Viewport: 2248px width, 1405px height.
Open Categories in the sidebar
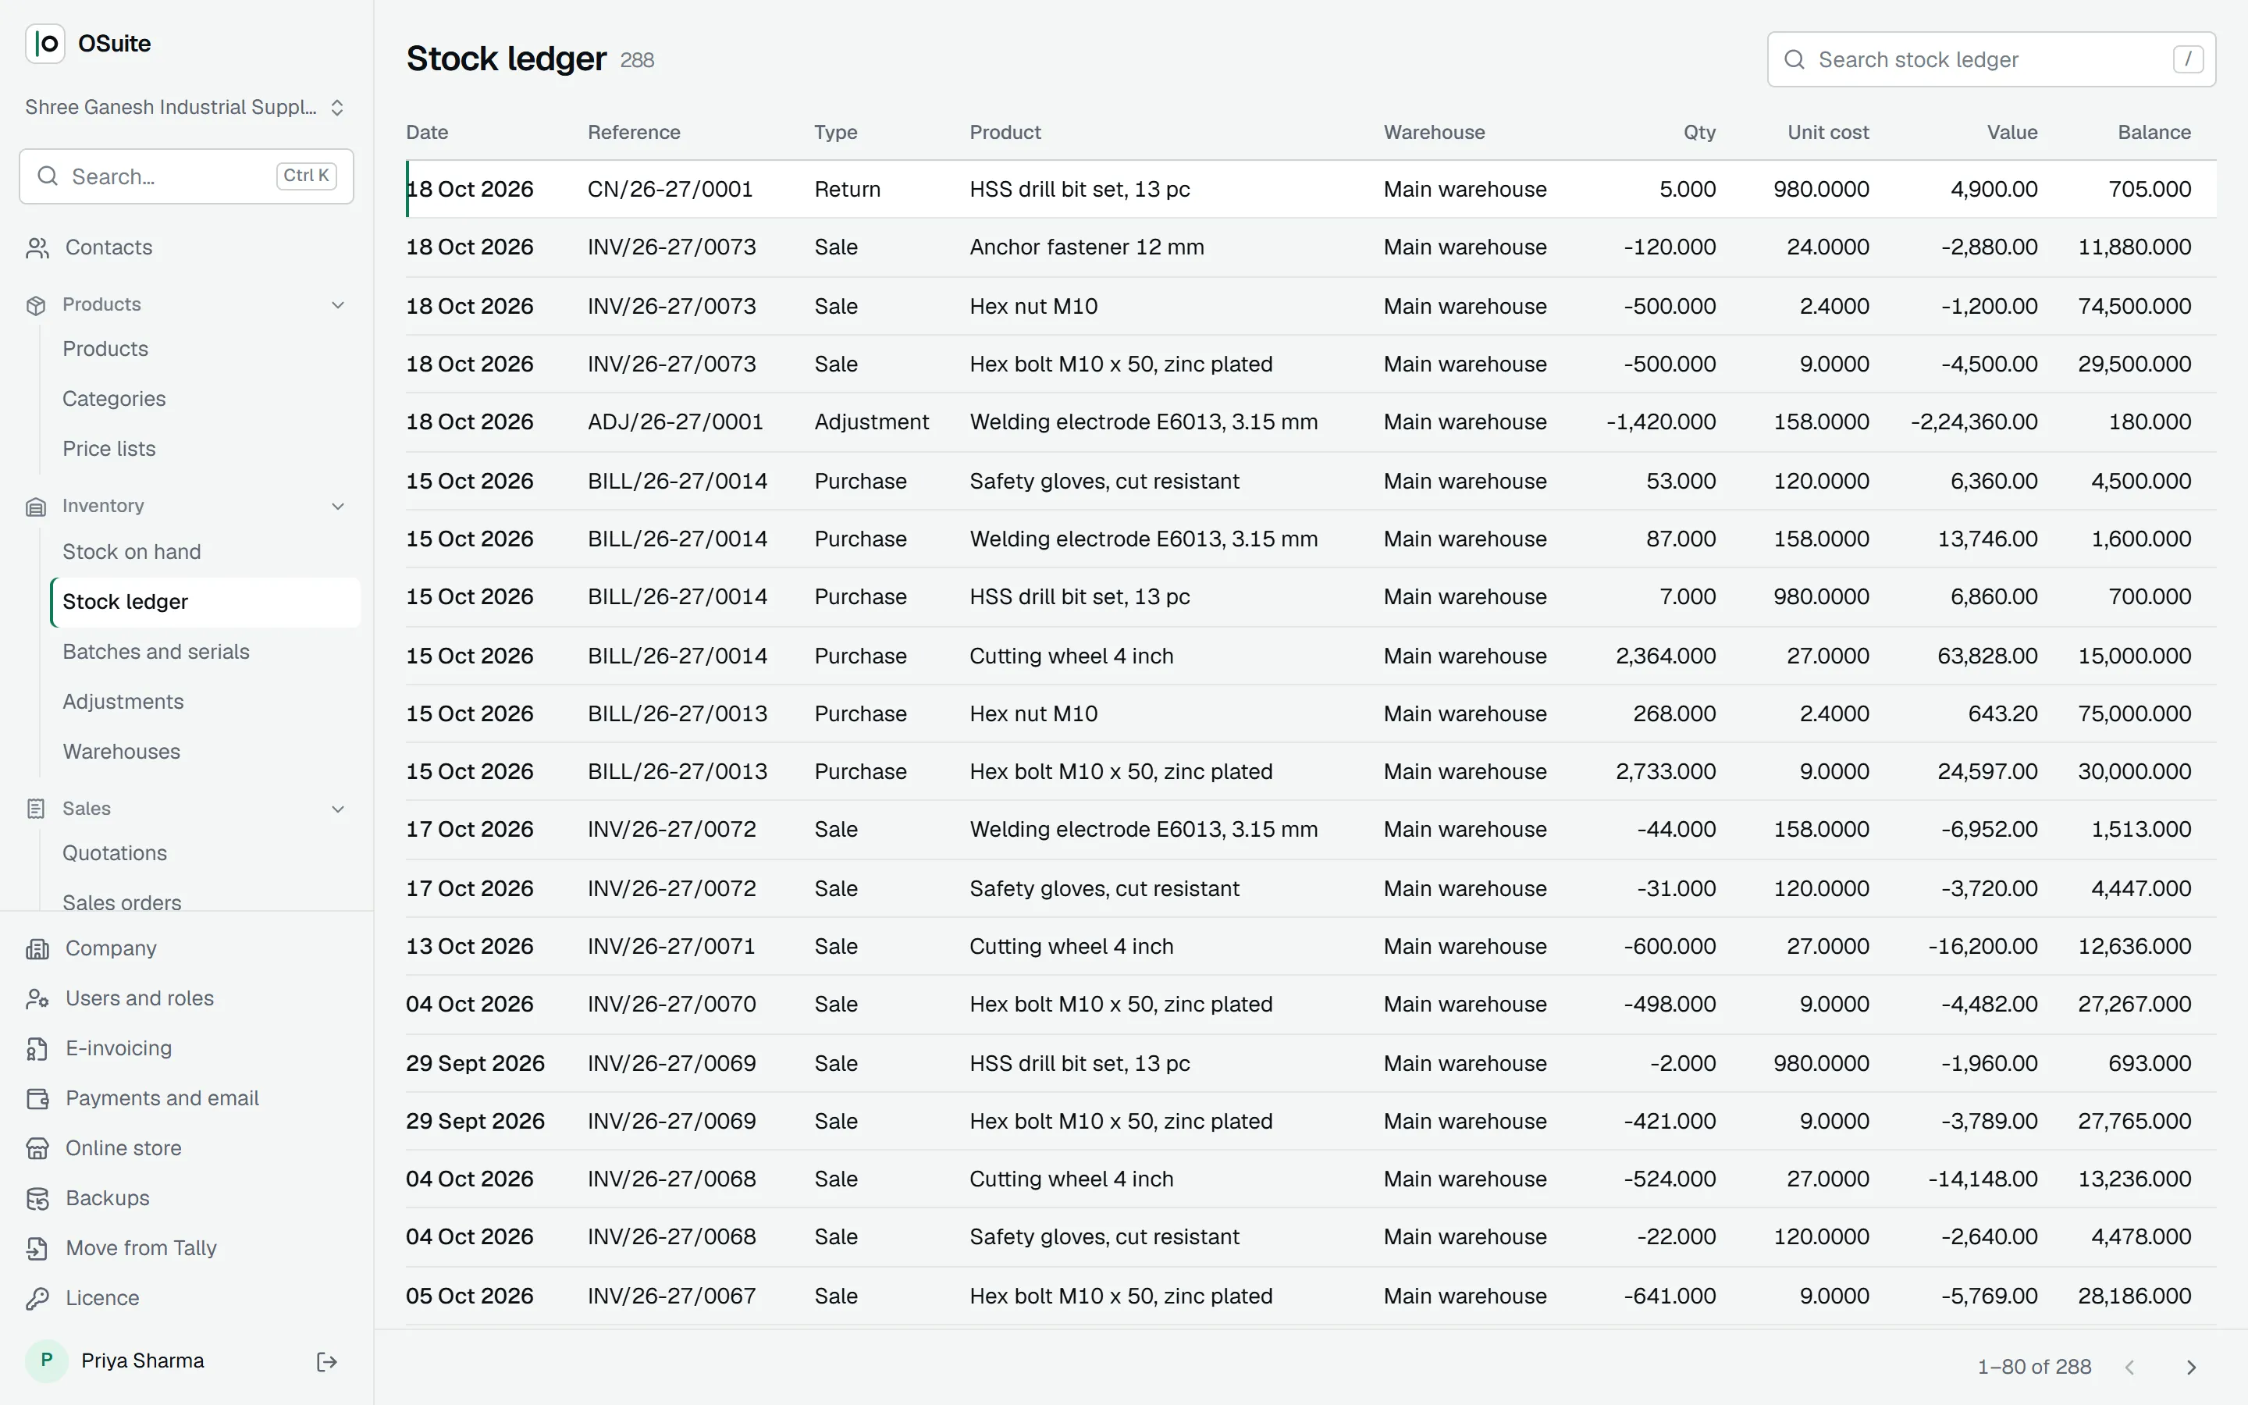(205, 399)
